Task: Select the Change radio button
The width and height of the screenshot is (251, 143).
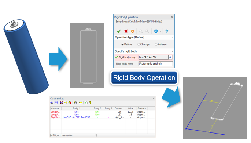Action: (x=139, y=44)
